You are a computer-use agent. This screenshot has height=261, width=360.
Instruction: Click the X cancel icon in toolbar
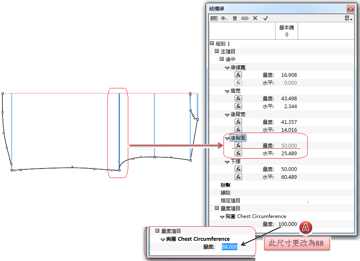coord(255,18)
